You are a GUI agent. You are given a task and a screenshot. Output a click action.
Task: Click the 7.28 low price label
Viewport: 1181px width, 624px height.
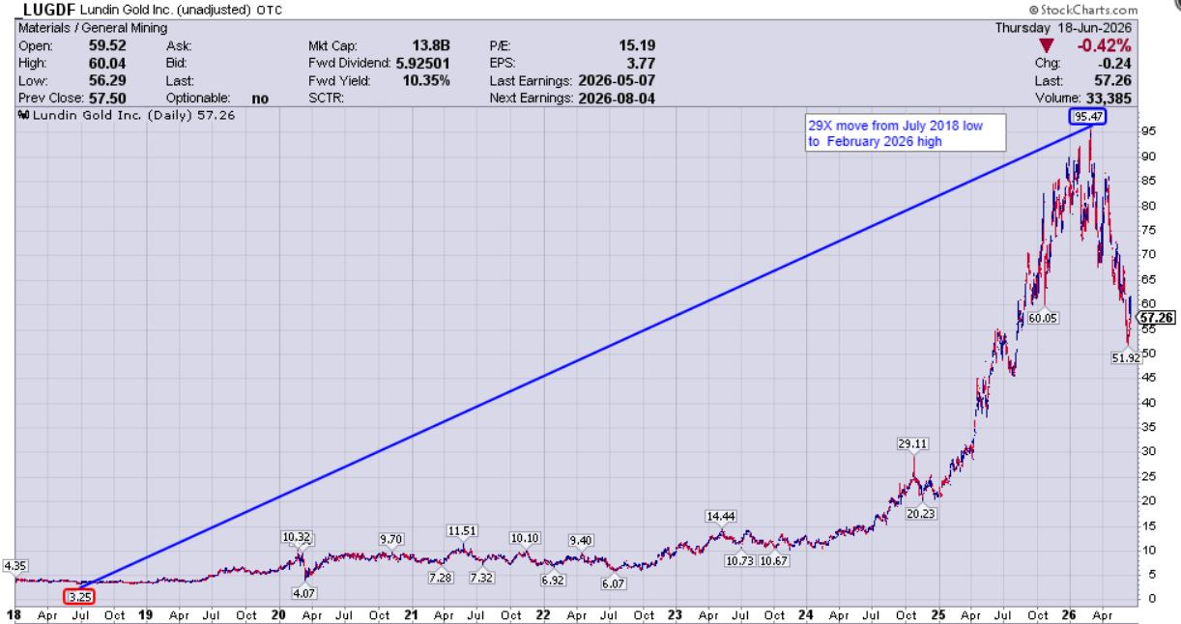click(440, 578)
